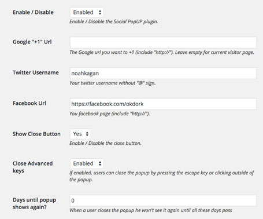Click the Days until popup field showing 0
The height and width of the screenshot is (219, 263).
(x=163, y=200)
